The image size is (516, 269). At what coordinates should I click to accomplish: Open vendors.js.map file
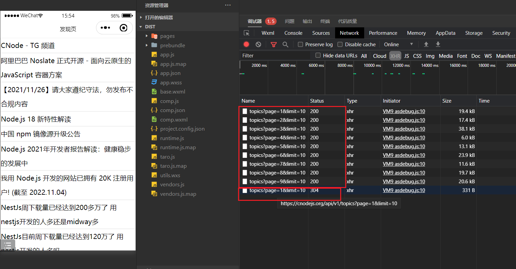pos(178,194)
